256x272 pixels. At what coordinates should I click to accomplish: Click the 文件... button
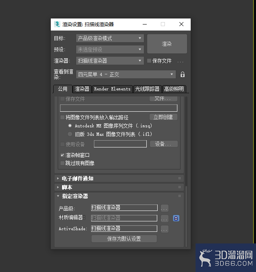(x=163, y=98)
